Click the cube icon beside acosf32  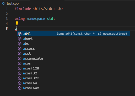point(20,73)
